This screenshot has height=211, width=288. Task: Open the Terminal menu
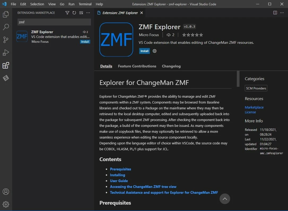[85, 4]
